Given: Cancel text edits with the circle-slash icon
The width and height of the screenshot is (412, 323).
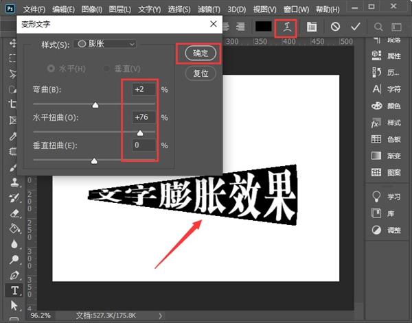Looking at the screenshot, I should [335, 27].
